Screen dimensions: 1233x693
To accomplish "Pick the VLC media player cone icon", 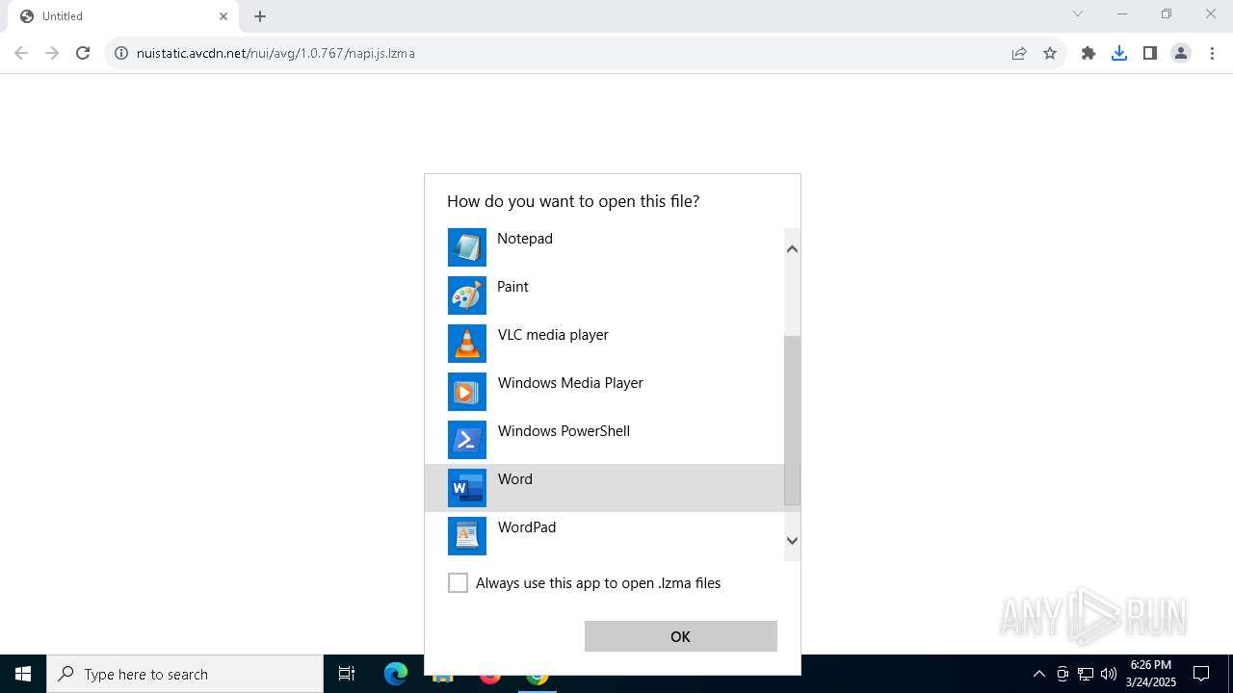I will click(467, 344).
